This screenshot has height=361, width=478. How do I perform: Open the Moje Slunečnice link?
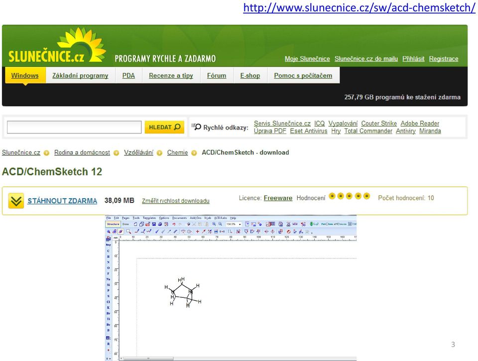(x=307, y=59)
